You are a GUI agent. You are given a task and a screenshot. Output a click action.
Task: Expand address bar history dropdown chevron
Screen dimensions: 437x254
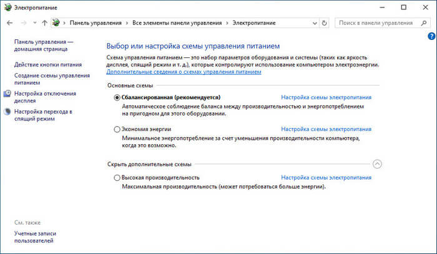click(x=315, y=23)
